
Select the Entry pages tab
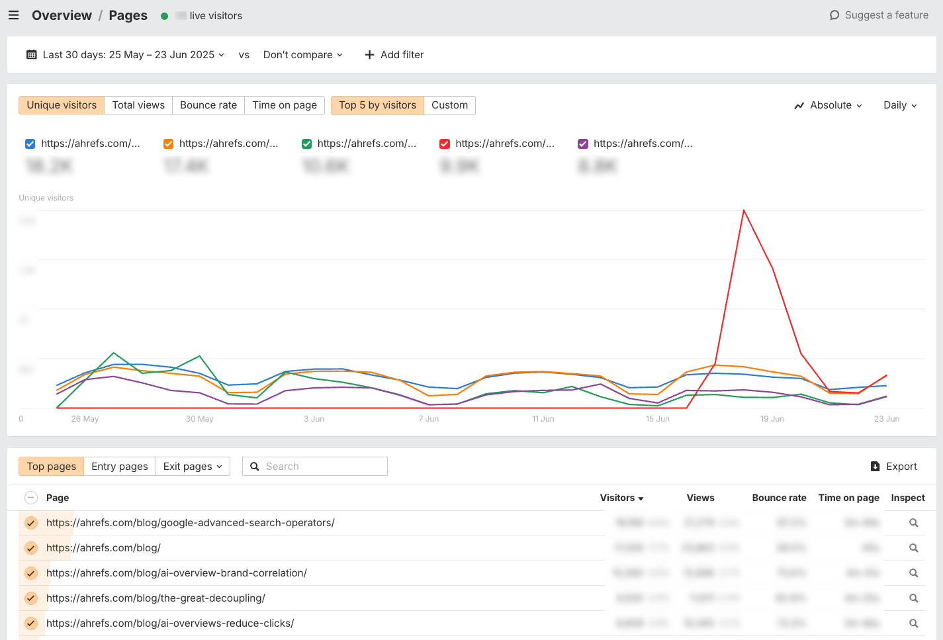tap(119, 466)
